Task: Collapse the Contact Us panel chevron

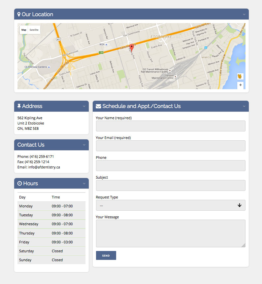Action: point(84,145)
